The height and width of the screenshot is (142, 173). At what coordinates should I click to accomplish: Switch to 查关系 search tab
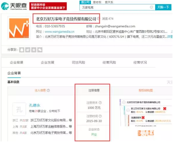coord(109,2)
